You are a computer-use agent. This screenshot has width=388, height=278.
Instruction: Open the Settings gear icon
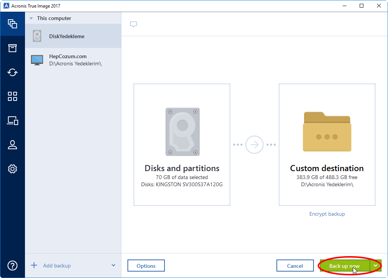(12, 169)
